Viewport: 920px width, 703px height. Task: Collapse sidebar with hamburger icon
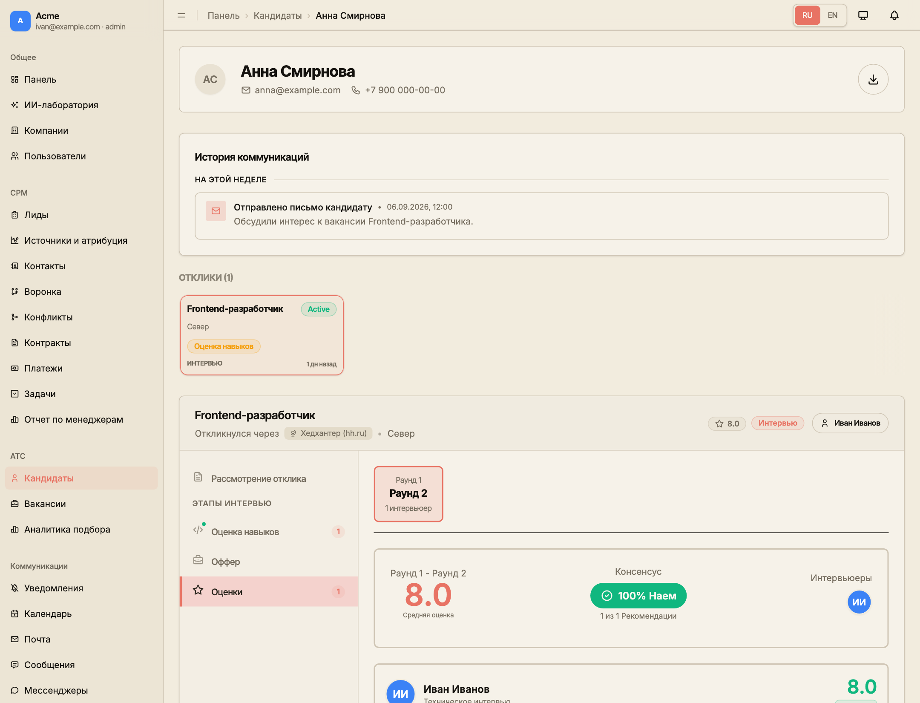(181, 15)
